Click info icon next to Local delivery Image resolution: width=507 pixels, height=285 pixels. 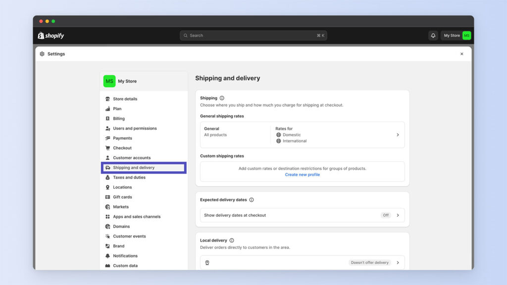click(x=232, y=240)
